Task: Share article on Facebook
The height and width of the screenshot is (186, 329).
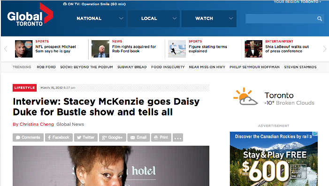Action: (59, 137)
